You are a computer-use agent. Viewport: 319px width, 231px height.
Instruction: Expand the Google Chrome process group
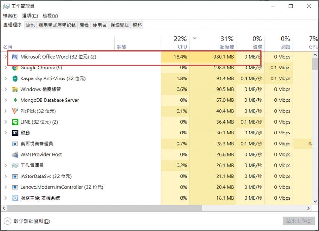point(6,68)
